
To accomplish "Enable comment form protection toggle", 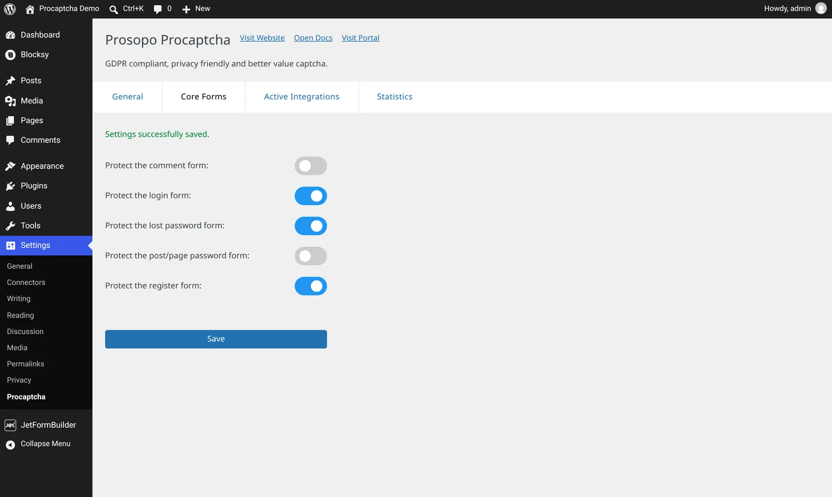I will tap(311, 166).
